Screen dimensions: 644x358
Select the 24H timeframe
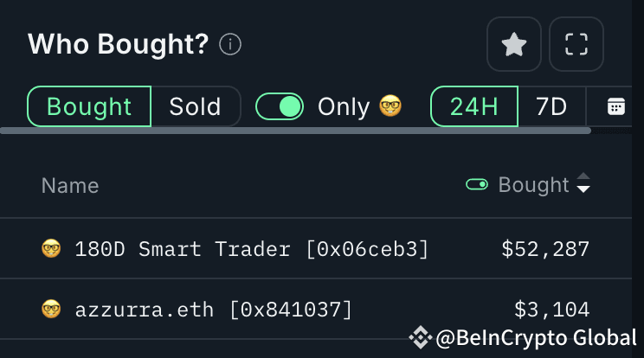[474, 107]
